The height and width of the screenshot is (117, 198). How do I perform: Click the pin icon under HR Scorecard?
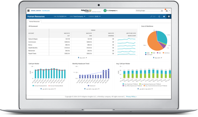79,58
